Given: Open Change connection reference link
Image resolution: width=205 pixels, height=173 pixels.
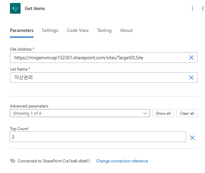Looking at the screenshot, I should point(122,161).
